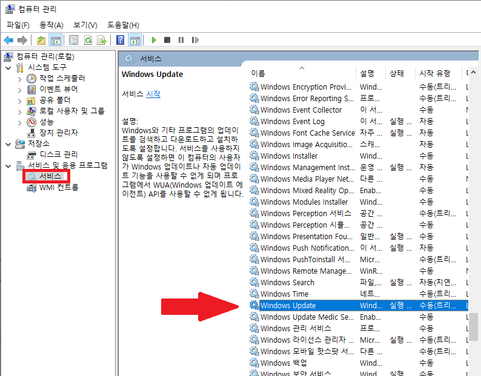Screen dimensions: 481x376
Task: Click the green Start Service play icon
Action: tap(154, 40)
